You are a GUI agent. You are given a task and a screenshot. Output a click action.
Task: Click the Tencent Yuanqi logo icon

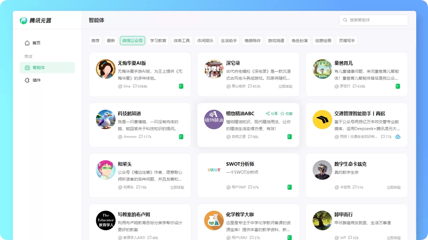(23, 21)
